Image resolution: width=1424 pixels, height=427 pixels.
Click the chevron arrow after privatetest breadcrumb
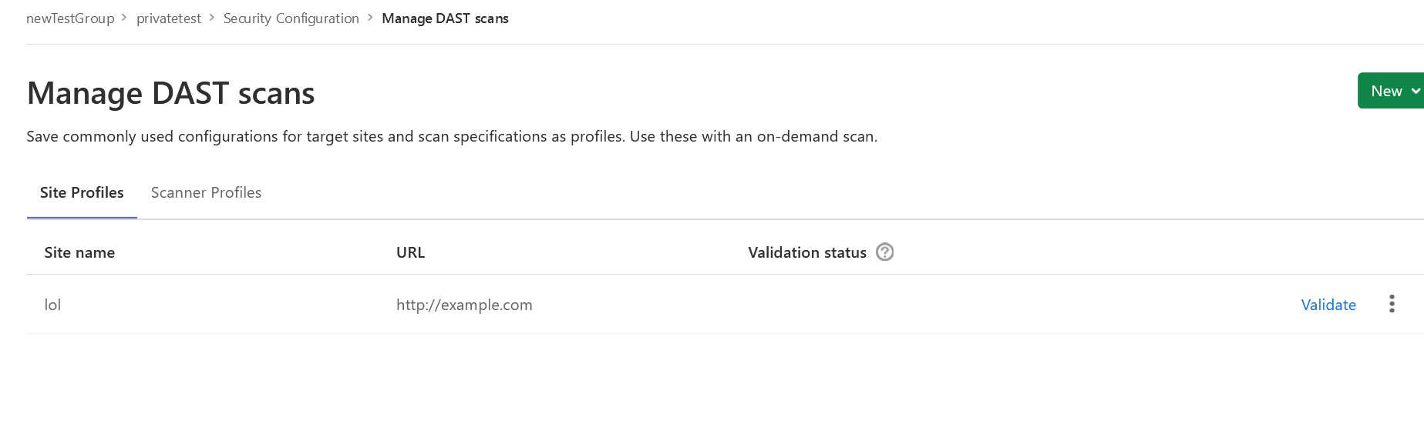pyautogui.click(x=211, y=18)
